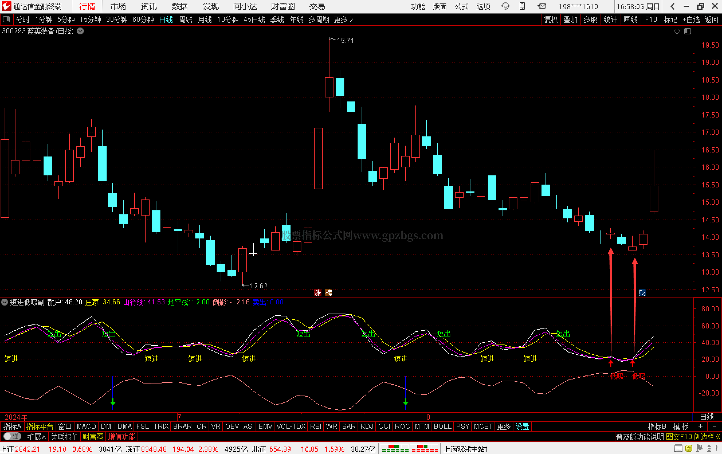The height and width of the screenshot is (454, 722).
Task: Open the F10 company info button
Action: [x=651, y=19]
